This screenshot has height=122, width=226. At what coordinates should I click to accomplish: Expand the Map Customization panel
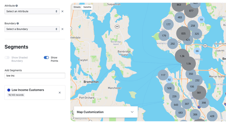click(x=106, y=112)
